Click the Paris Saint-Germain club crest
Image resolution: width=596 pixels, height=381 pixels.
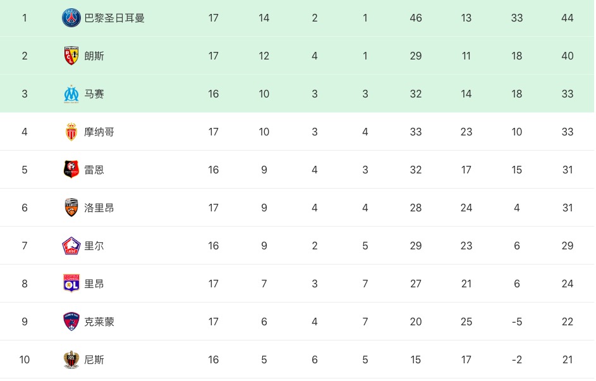coord(71,18)
